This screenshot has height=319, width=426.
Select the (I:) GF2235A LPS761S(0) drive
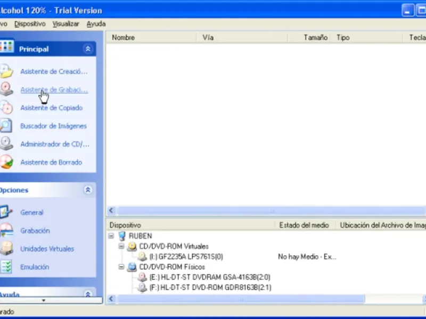click(186, 257)
